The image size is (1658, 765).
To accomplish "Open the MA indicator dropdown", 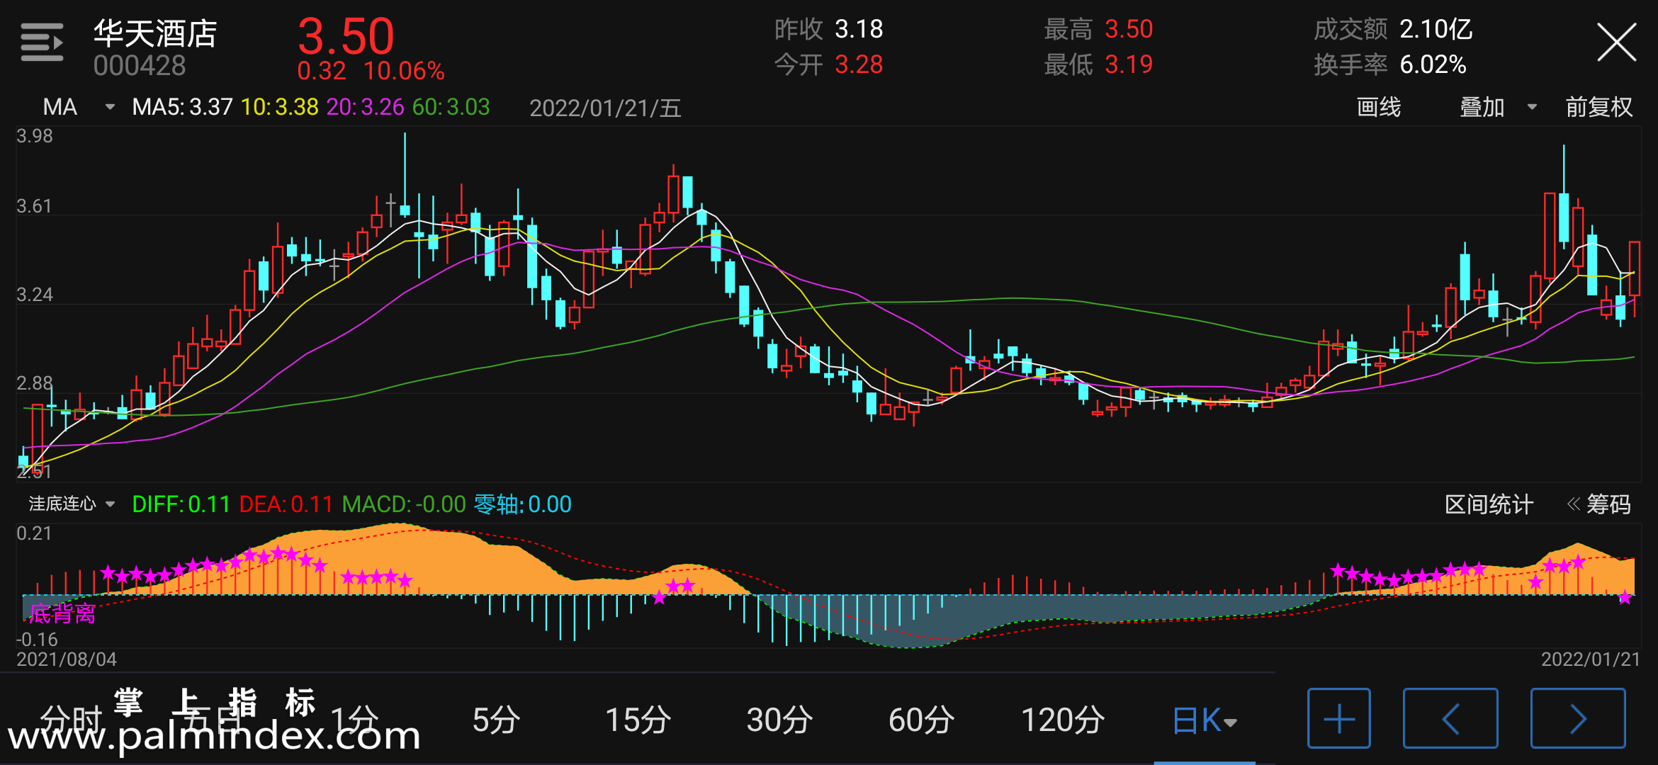I will [x=78, y=107].
